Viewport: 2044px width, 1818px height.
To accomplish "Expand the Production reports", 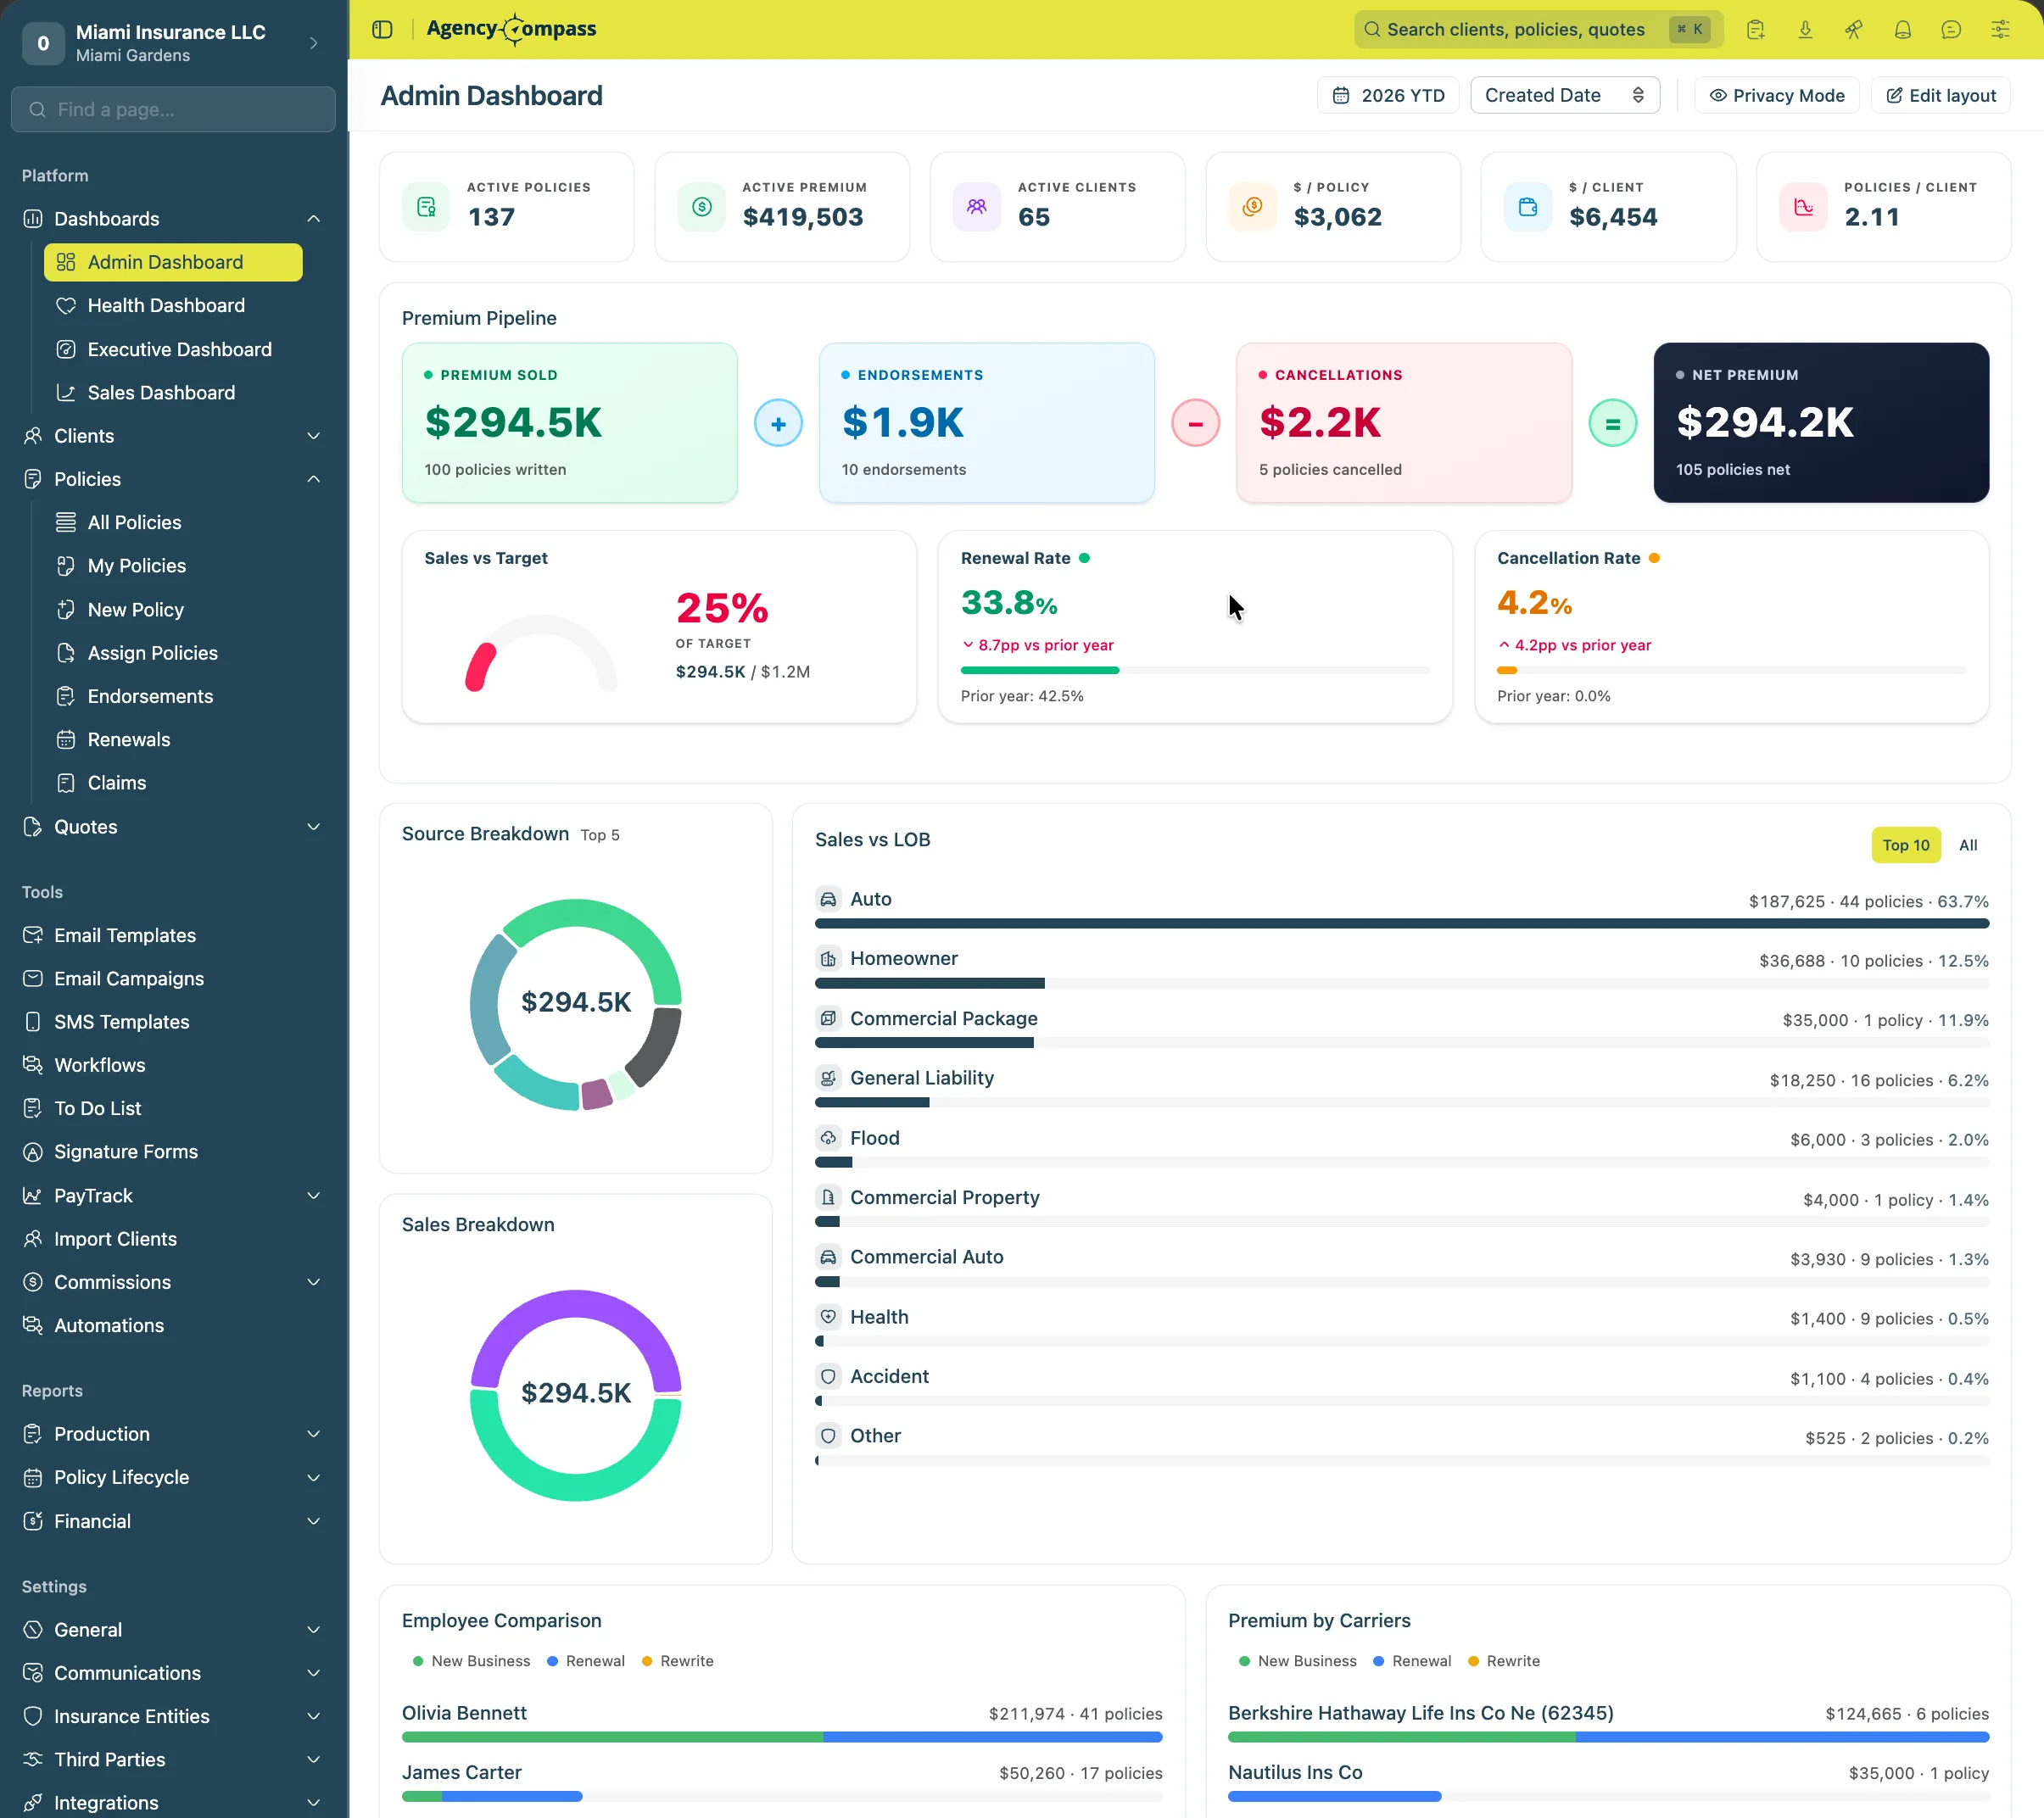I will (x=174, y=1434).
